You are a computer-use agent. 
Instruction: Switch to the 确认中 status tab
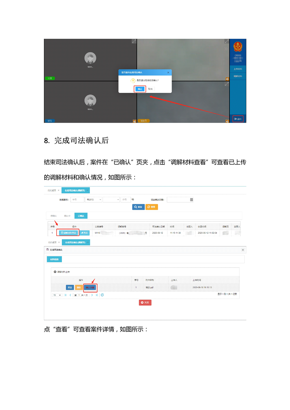tap(67, 216)
